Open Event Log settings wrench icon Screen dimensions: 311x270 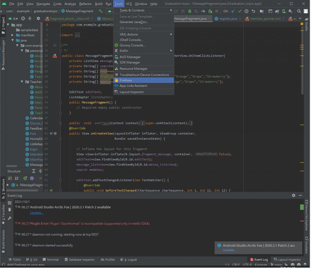10,218
